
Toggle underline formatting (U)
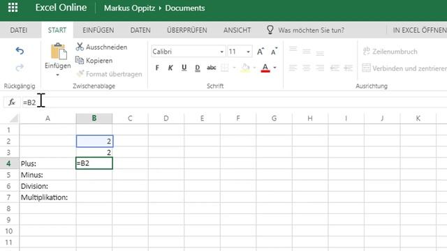184,68
